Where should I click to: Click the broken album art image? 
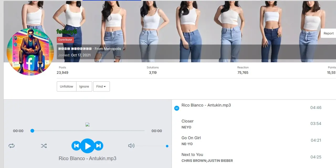88,125
